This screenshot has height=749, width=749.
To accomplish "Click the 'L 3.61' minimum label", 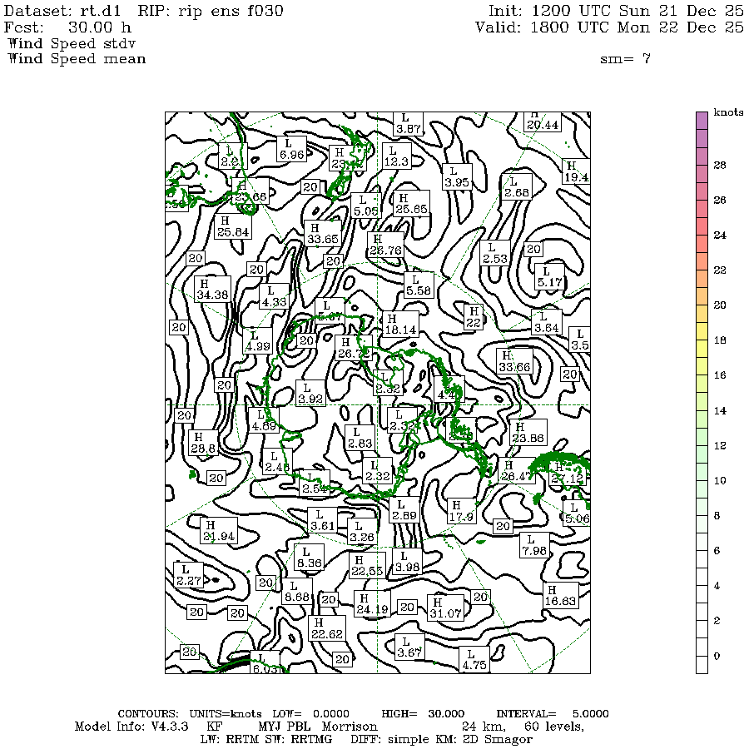I will [322, 520].
